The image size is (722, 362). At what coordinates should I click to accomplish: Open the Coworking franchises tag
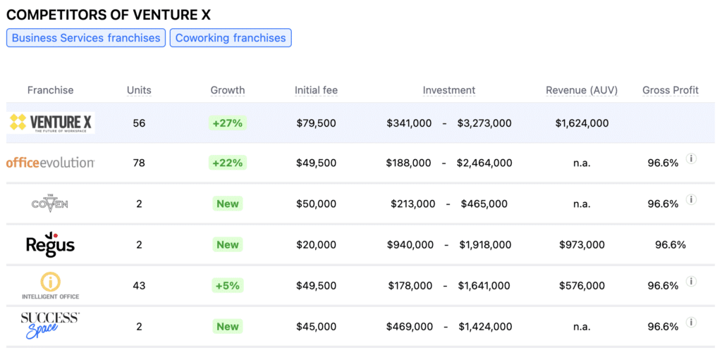(231, 38)
